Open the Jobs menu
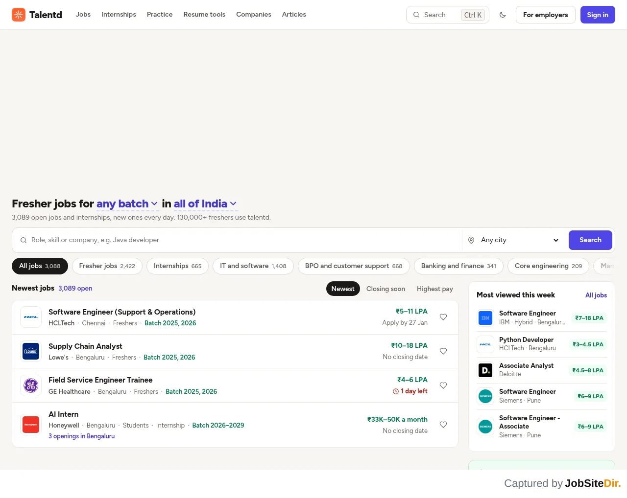The width and height of the screenshot is (627, 498). 83,15
